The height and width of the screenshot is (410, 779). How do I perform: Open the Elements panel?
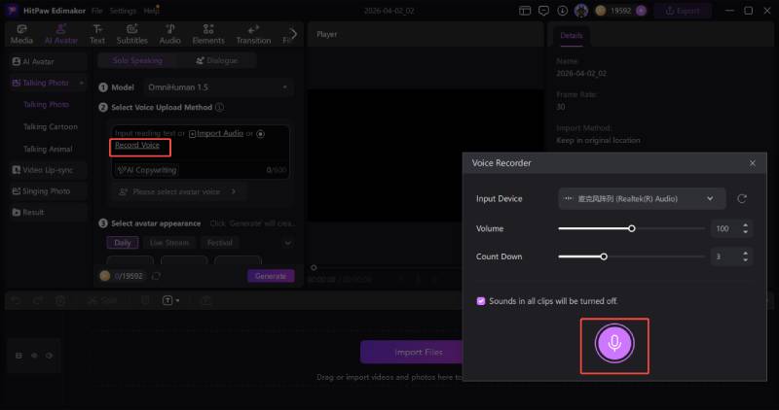click(x=207, y=34)
